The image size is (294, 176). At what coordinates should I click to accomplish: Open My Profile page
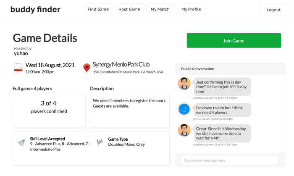click(191, 9)
